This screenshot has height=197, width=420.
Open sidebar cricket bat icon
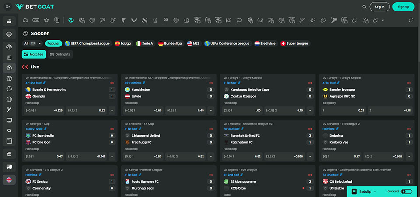coord(9,110)
